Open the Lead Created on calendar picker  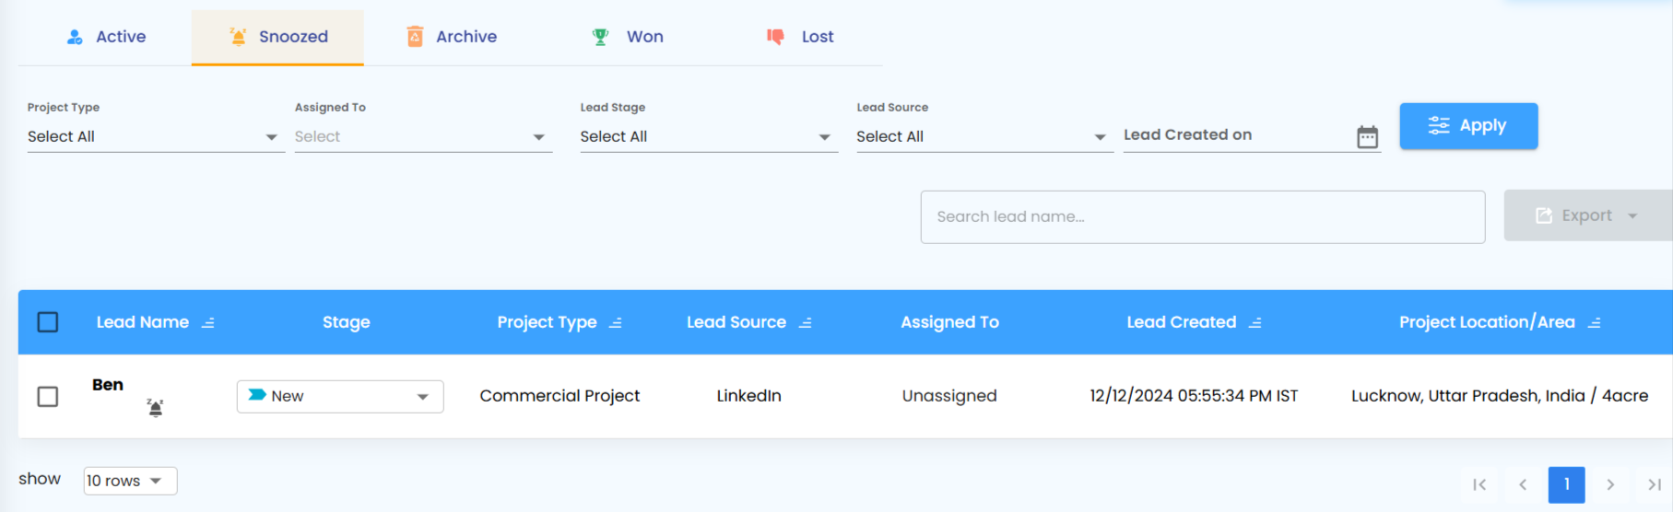[1367, 137]
